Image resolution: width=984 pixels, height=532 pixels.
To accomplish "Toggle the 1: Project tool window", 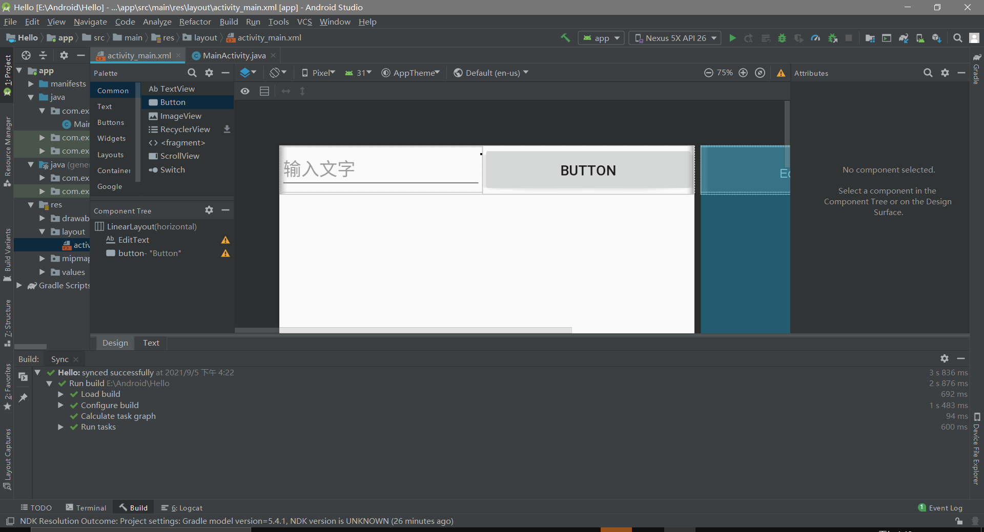I will (x=7, y=75).
